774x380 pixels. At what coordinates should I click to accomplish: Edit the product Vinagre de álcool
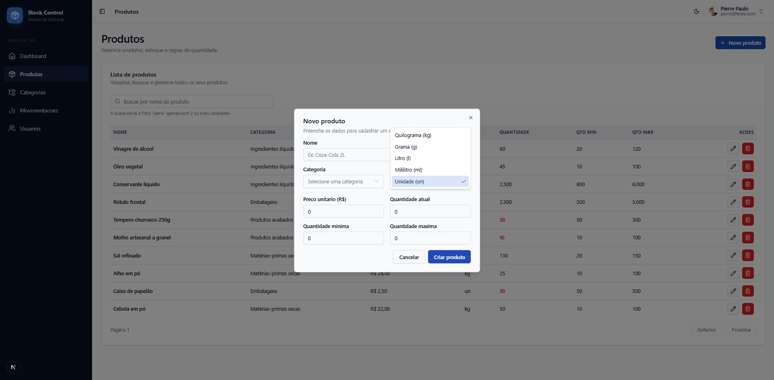pyautogui.click(x=733, y=149)
